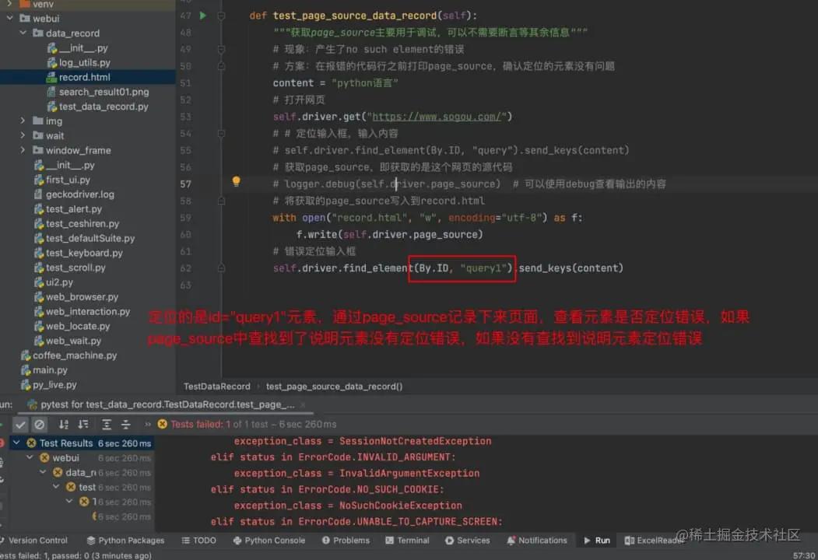This screenshot has height=560, width=818.
Task: Toggle sort tests alphabetically in test results
Action: [x=63, y=425]
